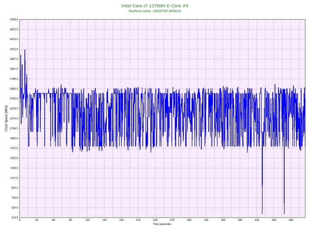Click the 0 seconds x-axis tick label
The height and width of the screenshot is (232, 310).
click(19, 220)
